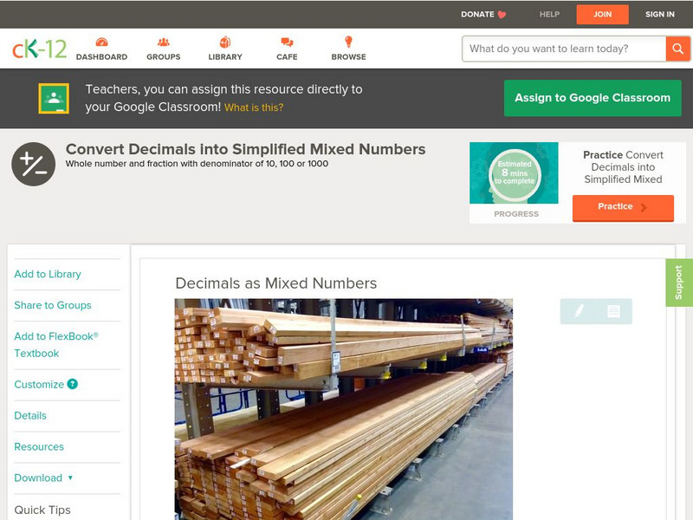
Task: Click the heart icon beside Donate
Action: pyautogui.click(x=502, y=15)
